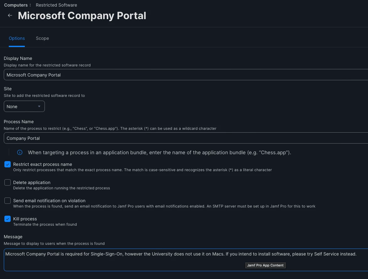Switch to the Scope tab
Screen dimensions: 368x279
[x=42, y=38]
